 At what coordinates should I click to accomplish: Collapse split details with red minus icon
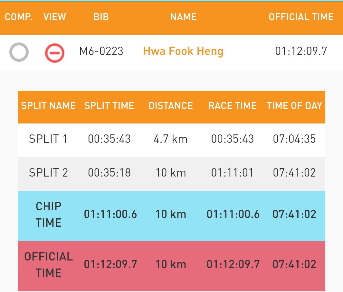pyautogui.click(x=55, y=53)
